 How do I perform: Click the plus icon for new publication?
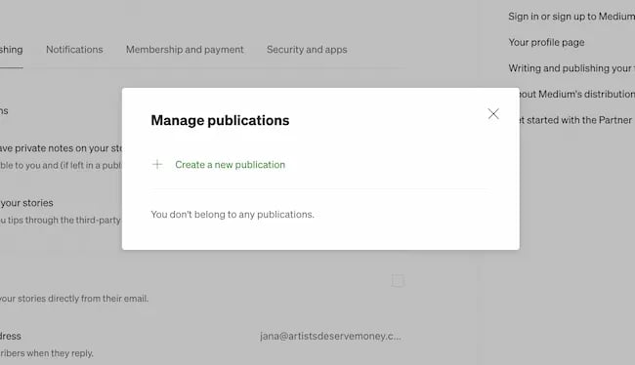click(x=157, y=164)
